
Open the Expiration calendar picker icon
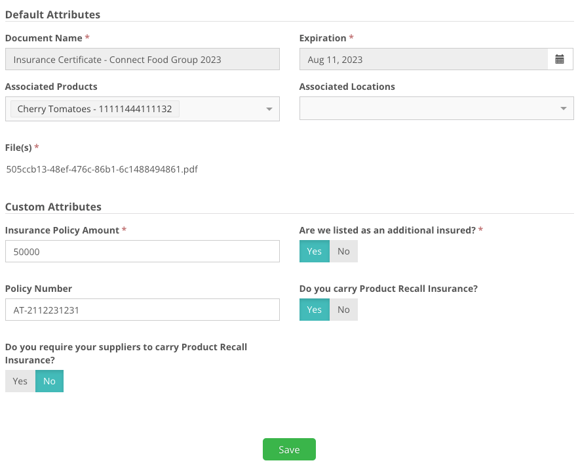[560, 60]
